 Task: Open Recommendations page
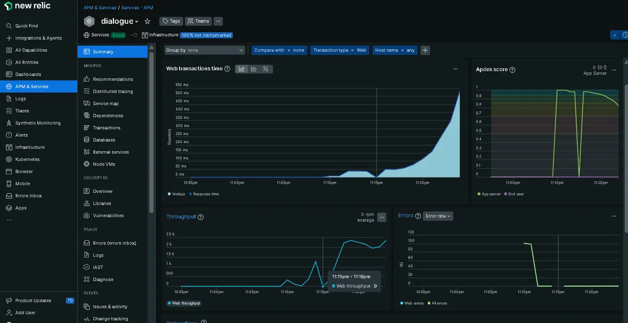[113, 79]
